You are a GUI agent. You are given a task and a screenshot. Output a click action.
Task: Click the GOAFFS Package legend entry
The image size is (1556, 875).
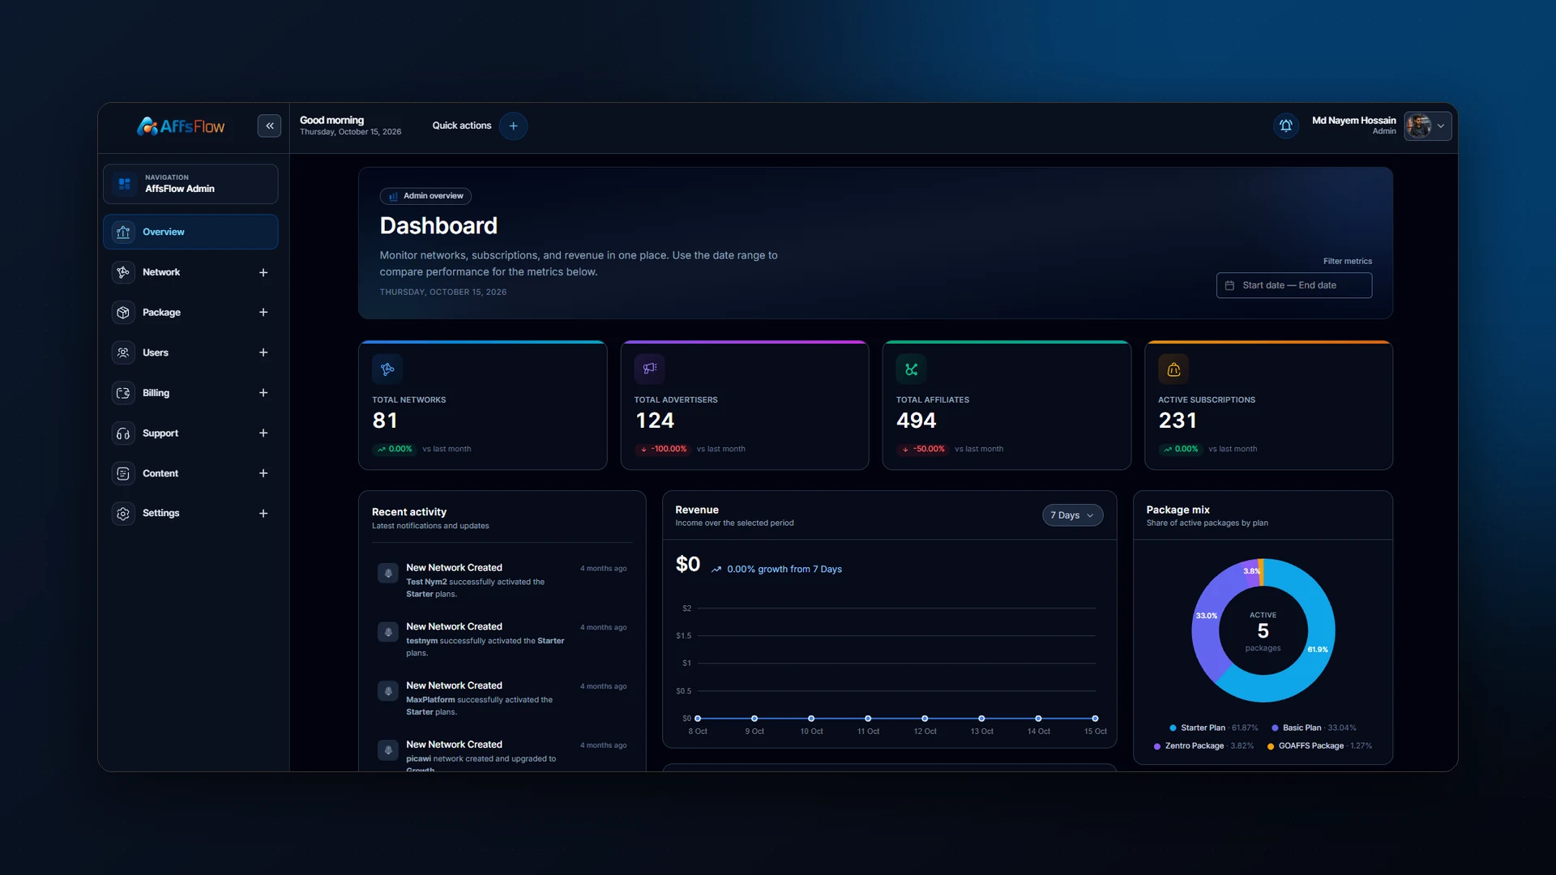pyautogui.click(x=1319, y=746)
